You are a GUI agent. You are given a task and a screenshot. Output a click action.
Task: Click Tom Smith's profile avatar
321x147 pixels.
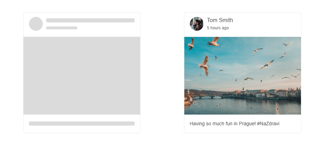(196, 24)
